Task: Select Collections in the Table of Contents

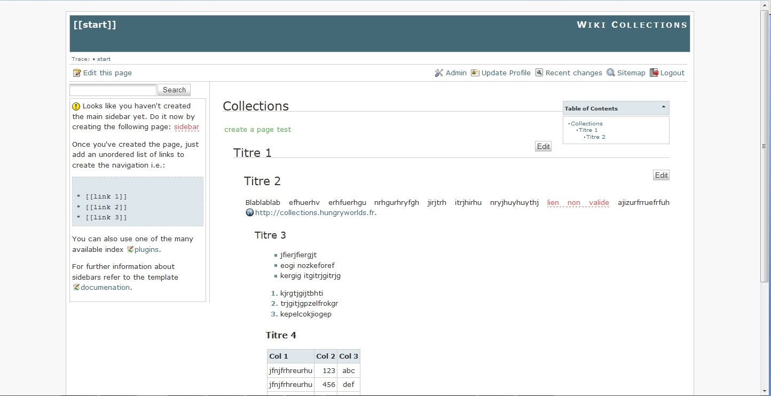Action: click(x=586, y=124)
